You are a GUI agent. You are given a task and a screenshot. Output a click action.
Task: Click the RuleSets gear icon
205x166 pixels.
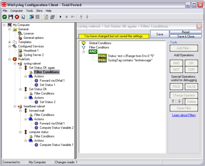(x=15, y=59)
